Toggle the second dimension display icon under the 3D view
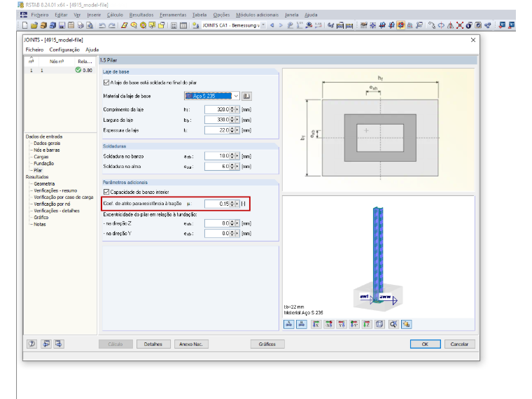Screen dimensions: 532x399 pos(301,324)
